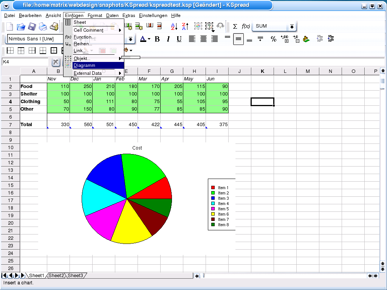
Task: Open the SUM function dropdown
Action: pos(292,26)
